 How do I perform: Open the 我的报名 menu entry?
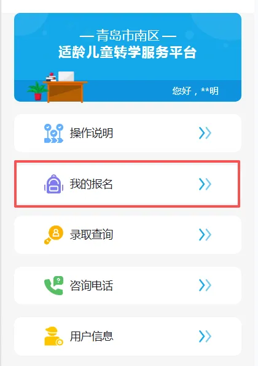[127, 184]
